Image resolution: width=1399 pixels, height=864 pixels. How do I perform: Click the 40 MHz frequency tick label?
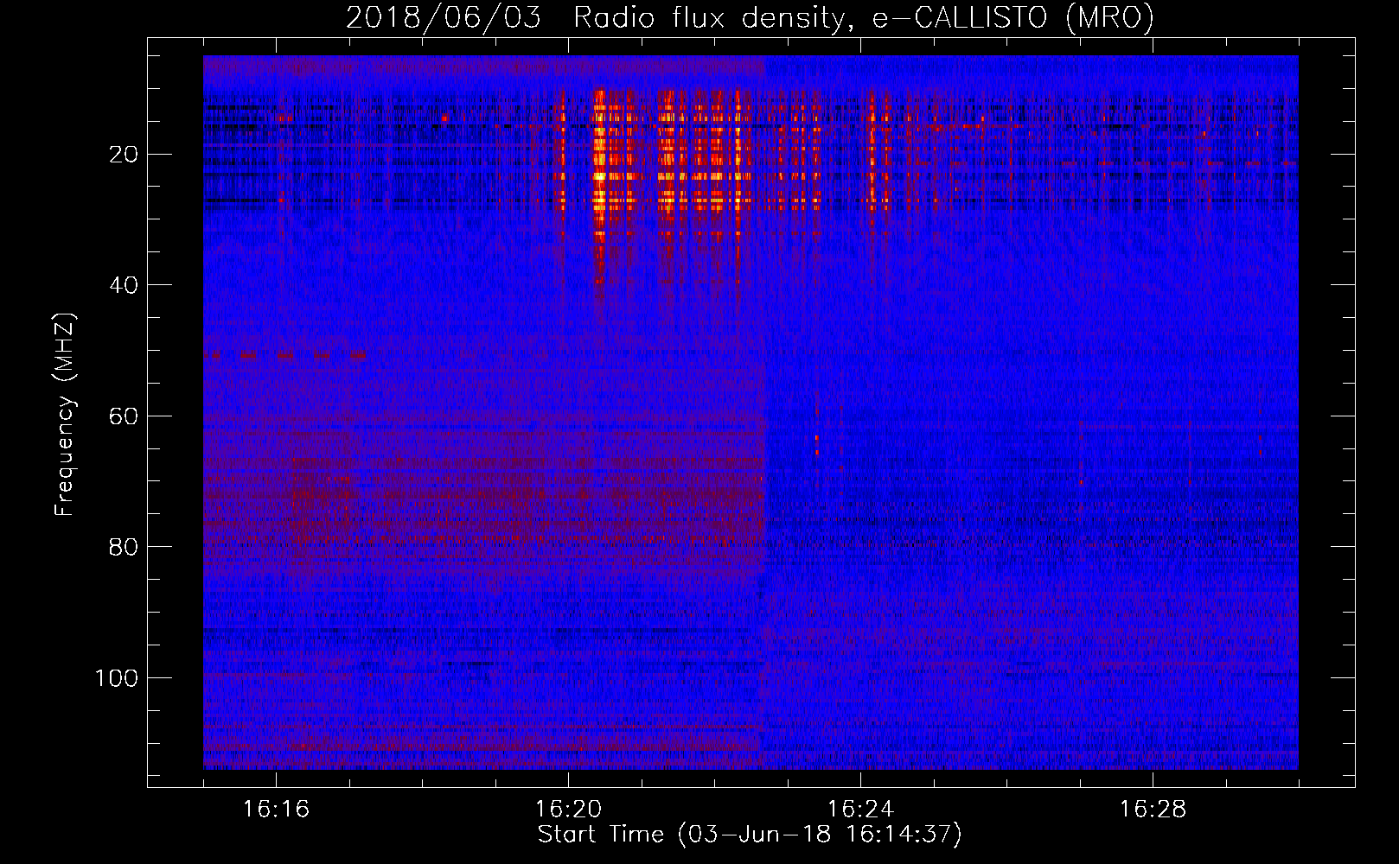coord(125,285)
